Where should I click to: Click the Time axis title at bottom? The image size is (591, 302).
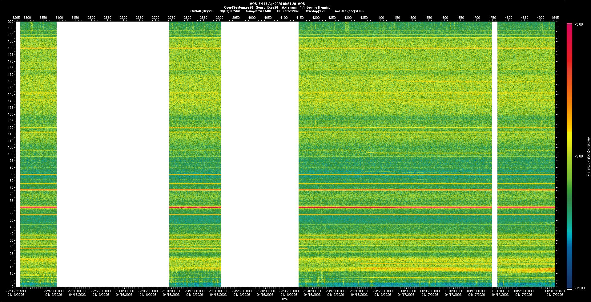tap(284, 299)
